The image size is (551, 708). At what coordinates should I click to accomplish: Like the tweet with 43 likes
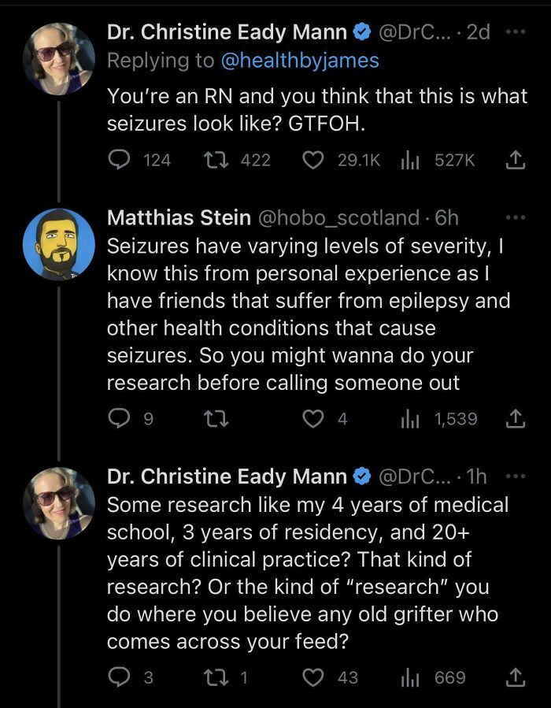click(312, 677)
